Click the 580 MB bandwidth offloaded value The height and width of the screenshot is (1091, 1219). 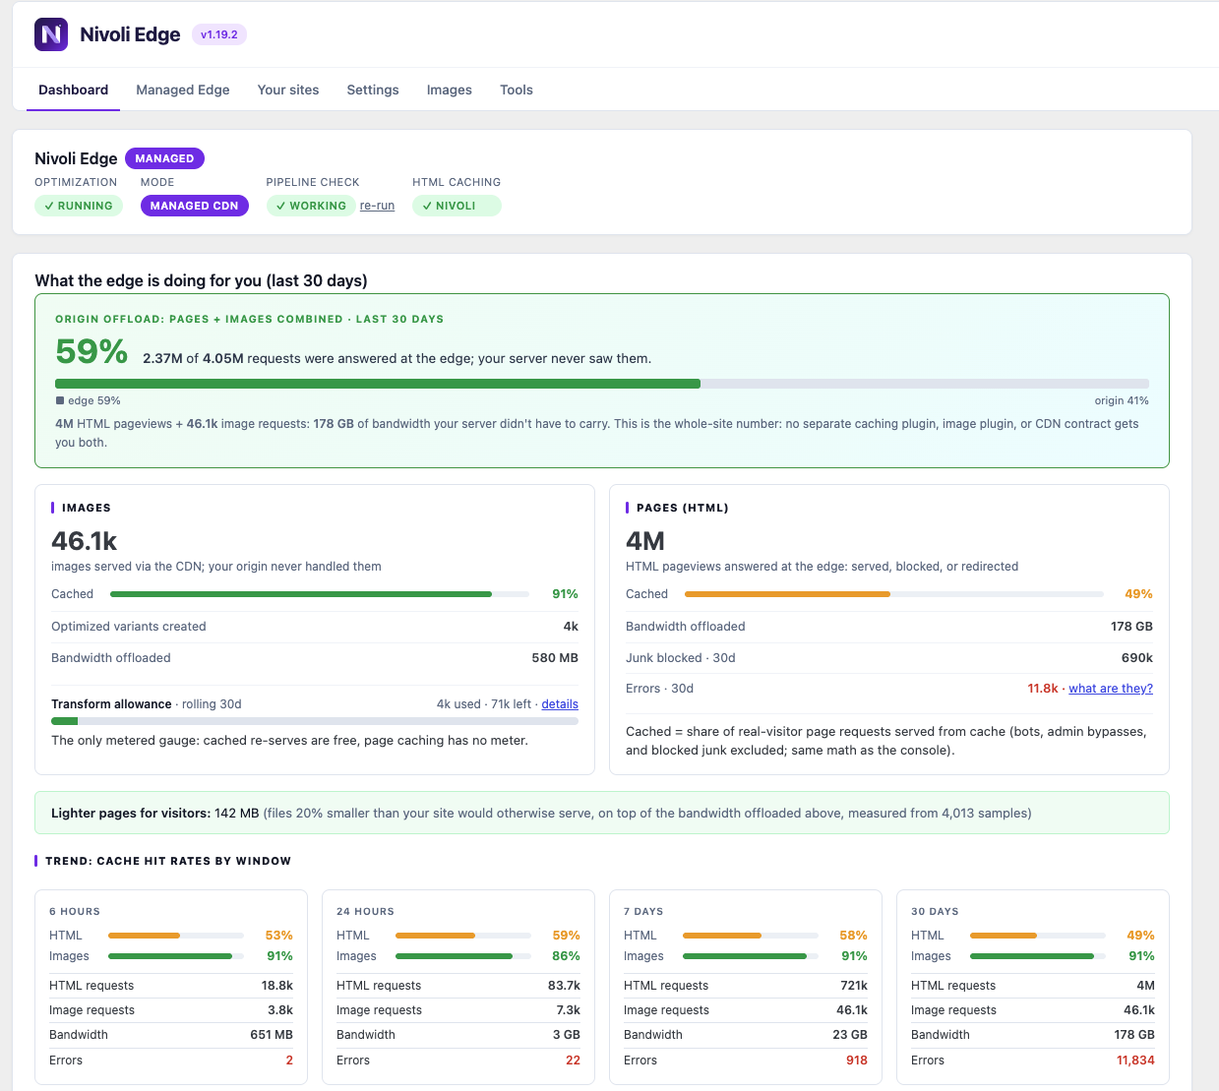pos(555,658)
